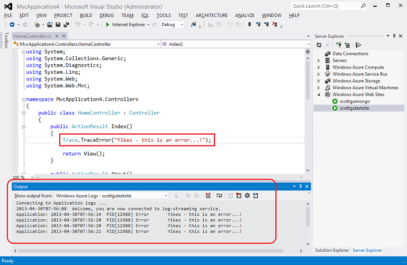The height and width of the screenshot is (265, 407).
Task: Click the Navigate Backward arrow icon
Action: pyautogui.click(x=12, y=25)
